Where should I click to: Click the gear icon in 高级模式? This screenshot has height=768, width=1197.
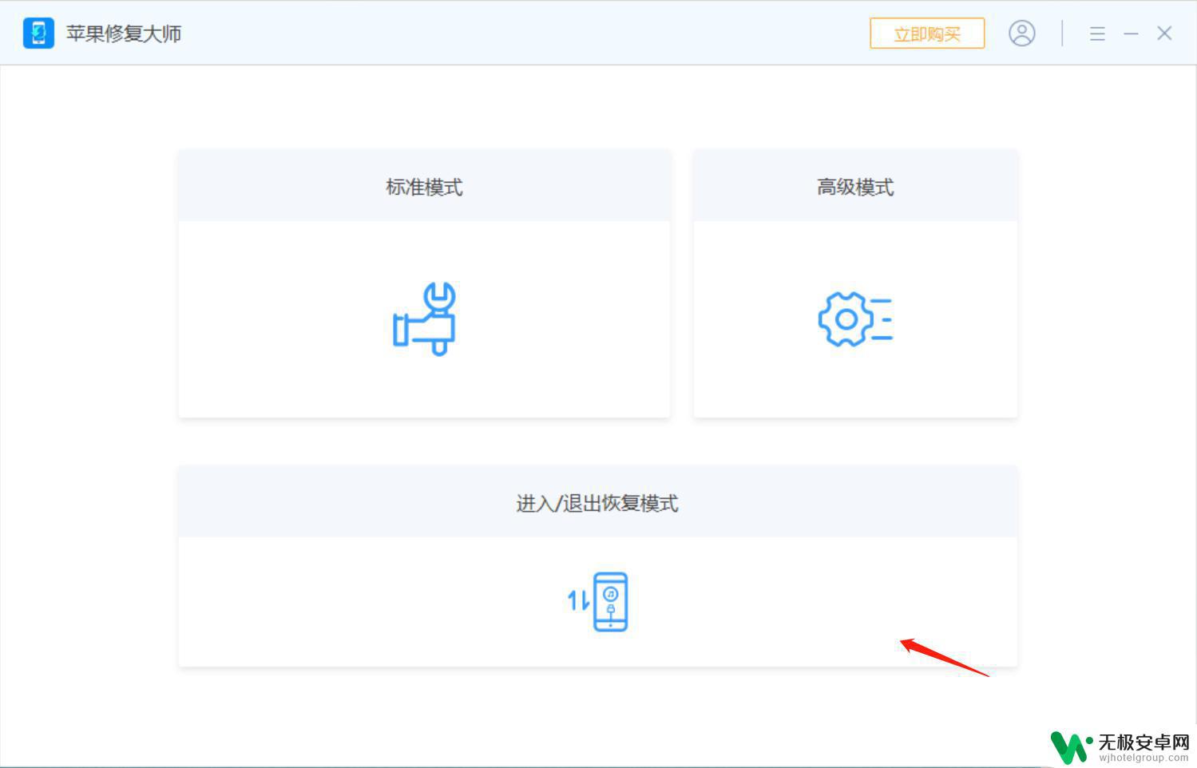tap(855, 319)
